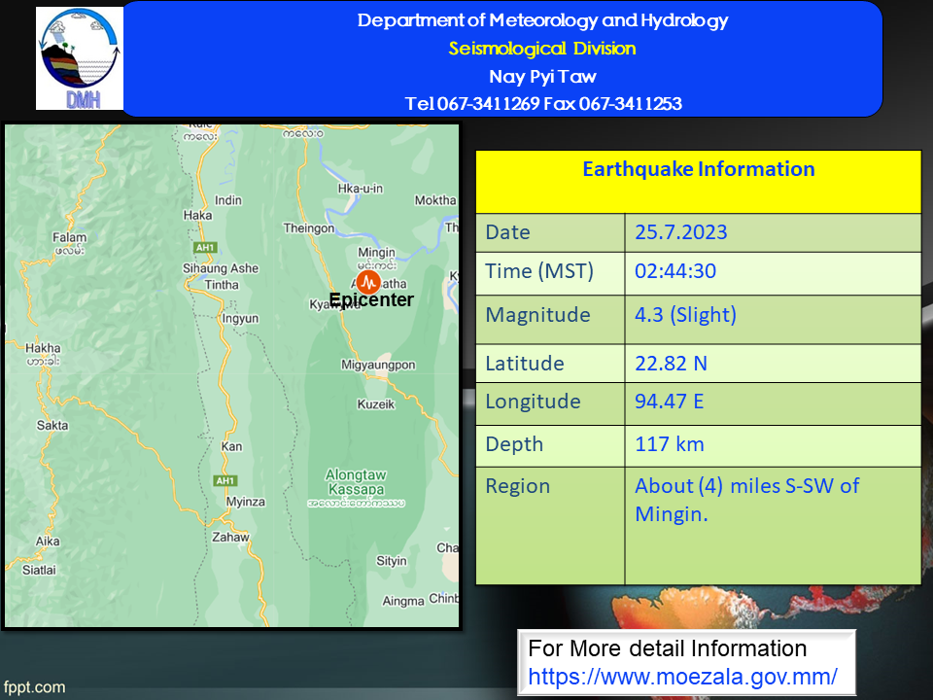Click the Sakta label on the map
The height and width of the screenshot is (700, 933).
pyautogui.click(x=52, y=425)
